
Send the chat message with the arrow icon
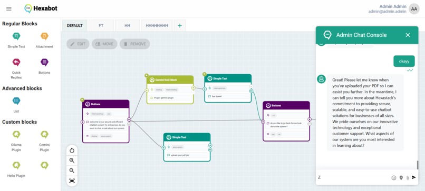413,177
